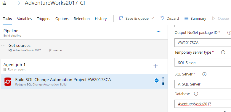Open the Pipeline more options ellipsis

pos(158,32)
